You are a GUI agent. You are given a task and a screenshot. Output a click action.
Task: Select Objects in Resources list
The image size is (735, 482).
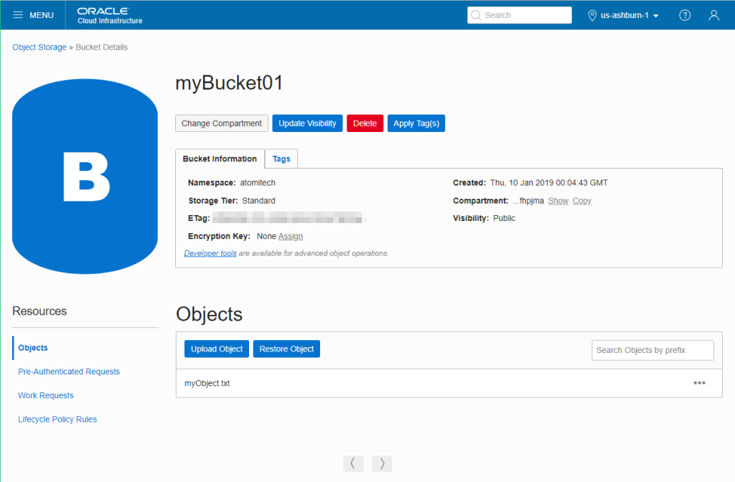pyautogui.click(x=33, y=348)
